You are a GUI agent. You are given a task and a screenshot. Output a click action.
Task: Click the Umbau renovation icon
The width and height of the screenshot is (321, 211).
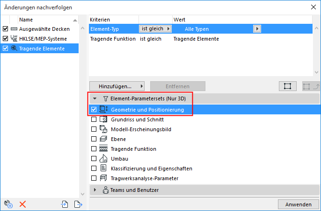pos(103,159)
